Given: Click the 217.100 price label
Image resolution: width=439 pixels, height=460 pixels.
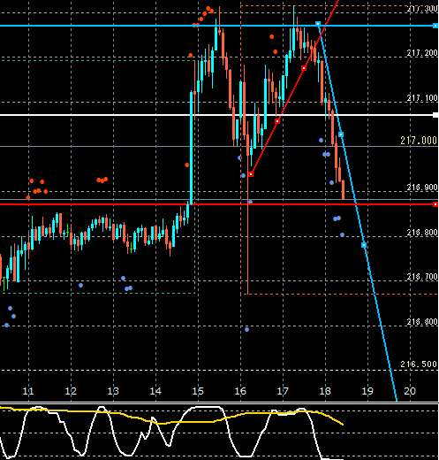Looking at the screenshot, I should 422,98.
